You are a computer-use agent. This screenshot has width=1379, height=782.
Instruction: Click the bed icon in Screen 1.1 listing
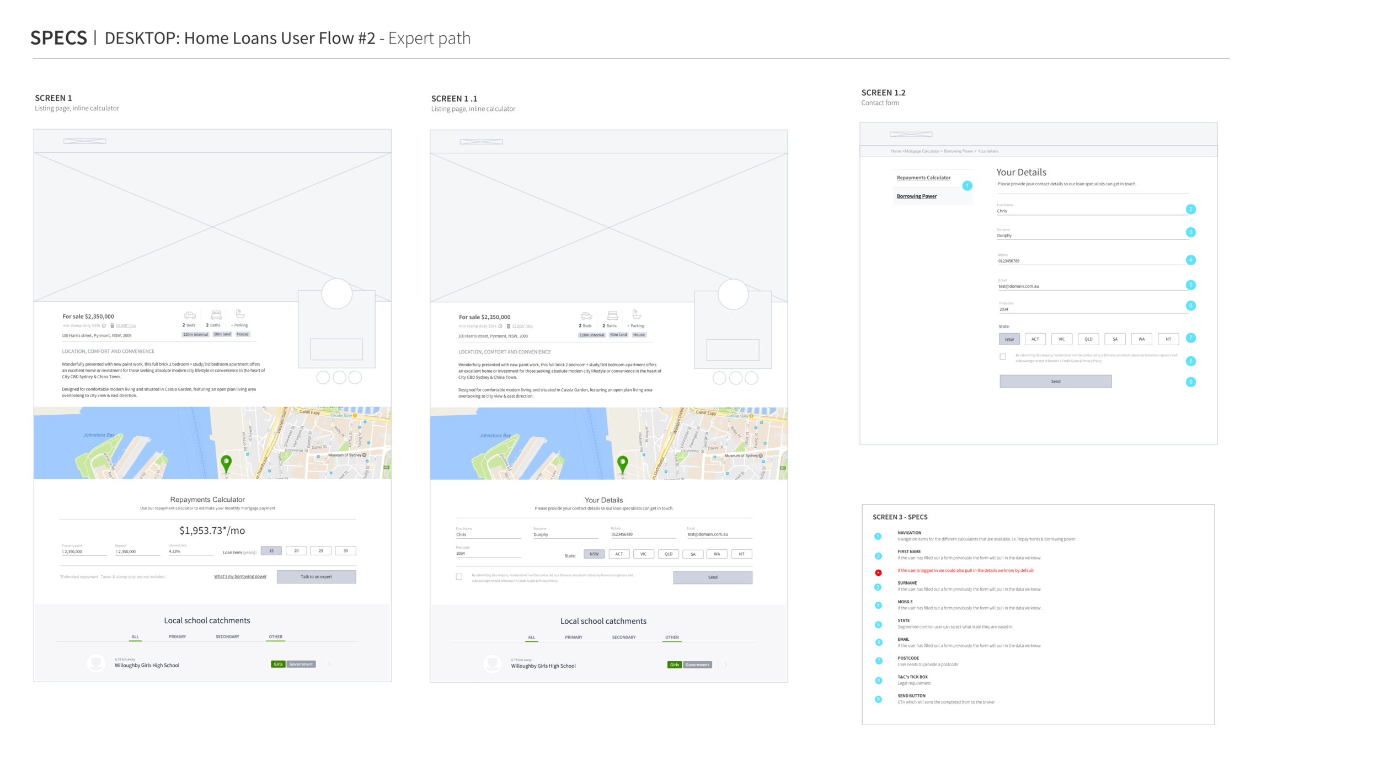click(x=612, y=315)
